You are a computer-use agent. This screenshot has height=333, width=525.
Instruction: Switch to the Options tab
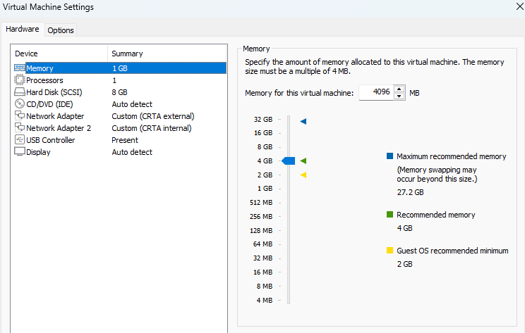[61, 30]
